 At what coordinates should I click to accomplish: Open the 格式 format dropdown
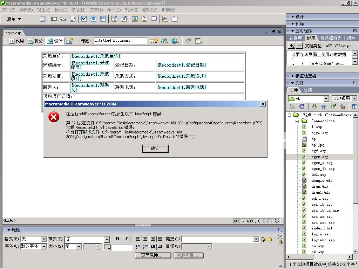click(34, 239)
